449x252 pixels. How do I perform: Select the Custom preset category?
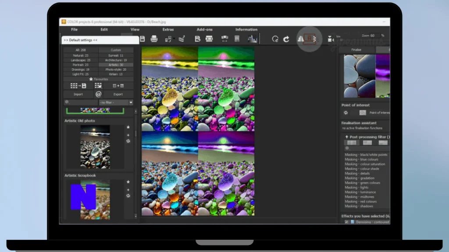pos(116,50)
